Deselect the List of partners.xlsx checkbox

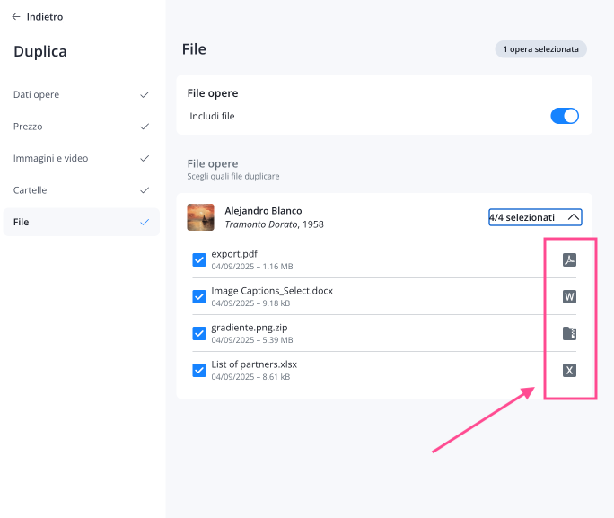(x=199, y=370)
